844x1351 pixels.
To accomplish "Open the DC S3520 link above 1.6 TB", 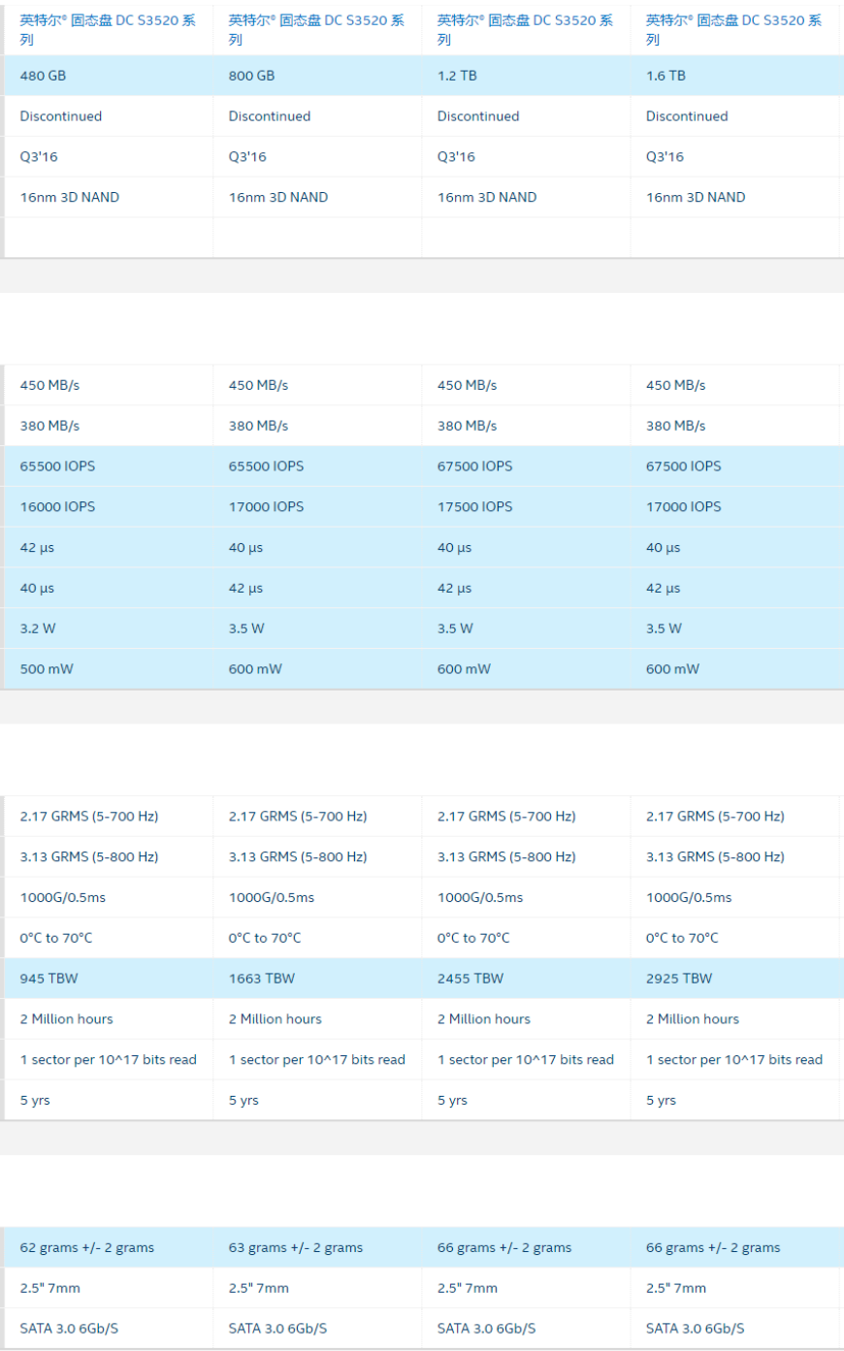I will 733,29.
